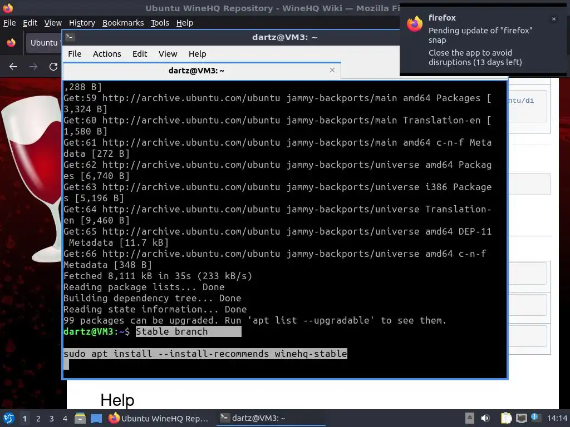
Task: Open the terminal Help menu
Action: pyautogui.click(x=198, y=54)
